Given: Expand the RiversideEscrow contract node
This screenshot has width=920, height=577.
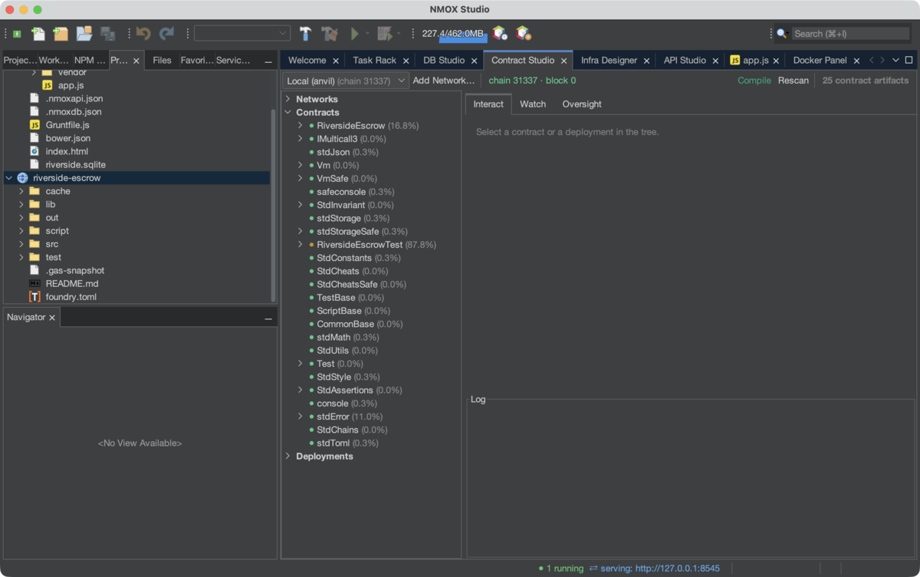Looking at the screenshot, I should 301,125.
